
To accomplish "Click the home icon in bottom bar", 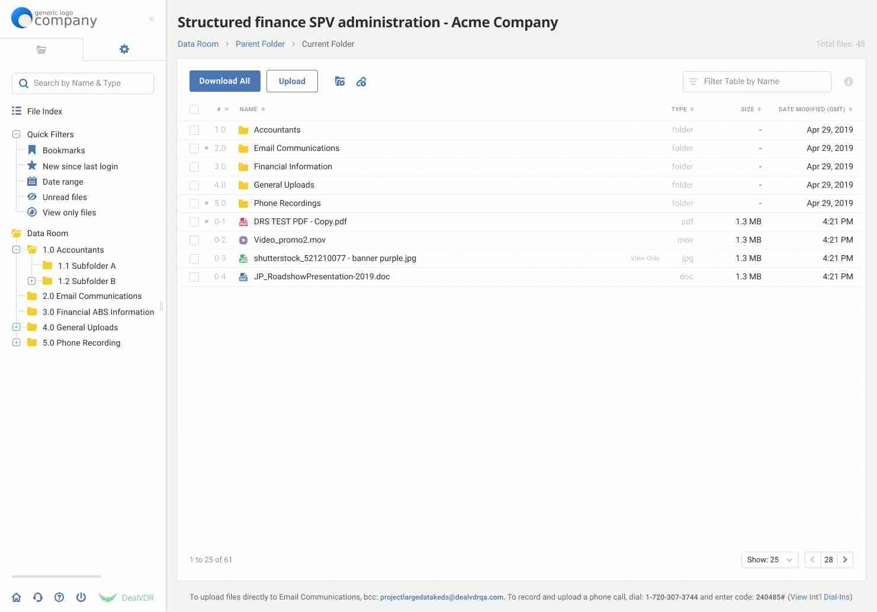I will (x=17, y=597).
